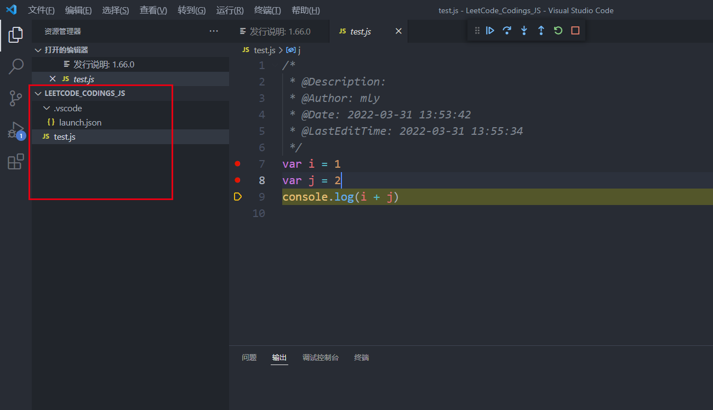Step Over in debug toolbar
Screen dimensions: 713x410
click(507, 31)
